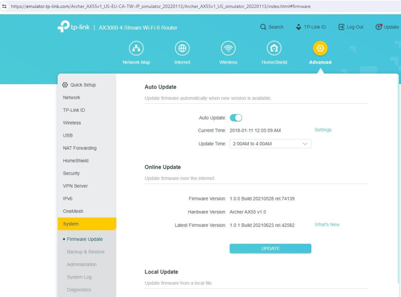Click the Online Update section heading

162,167
